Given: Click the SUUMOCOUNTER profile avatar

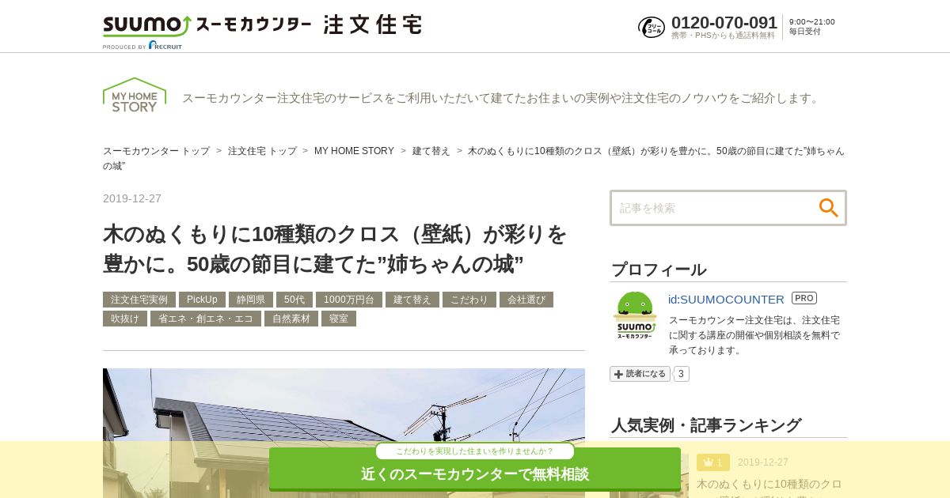Looking at the screenshot, I should coord(635,315).
